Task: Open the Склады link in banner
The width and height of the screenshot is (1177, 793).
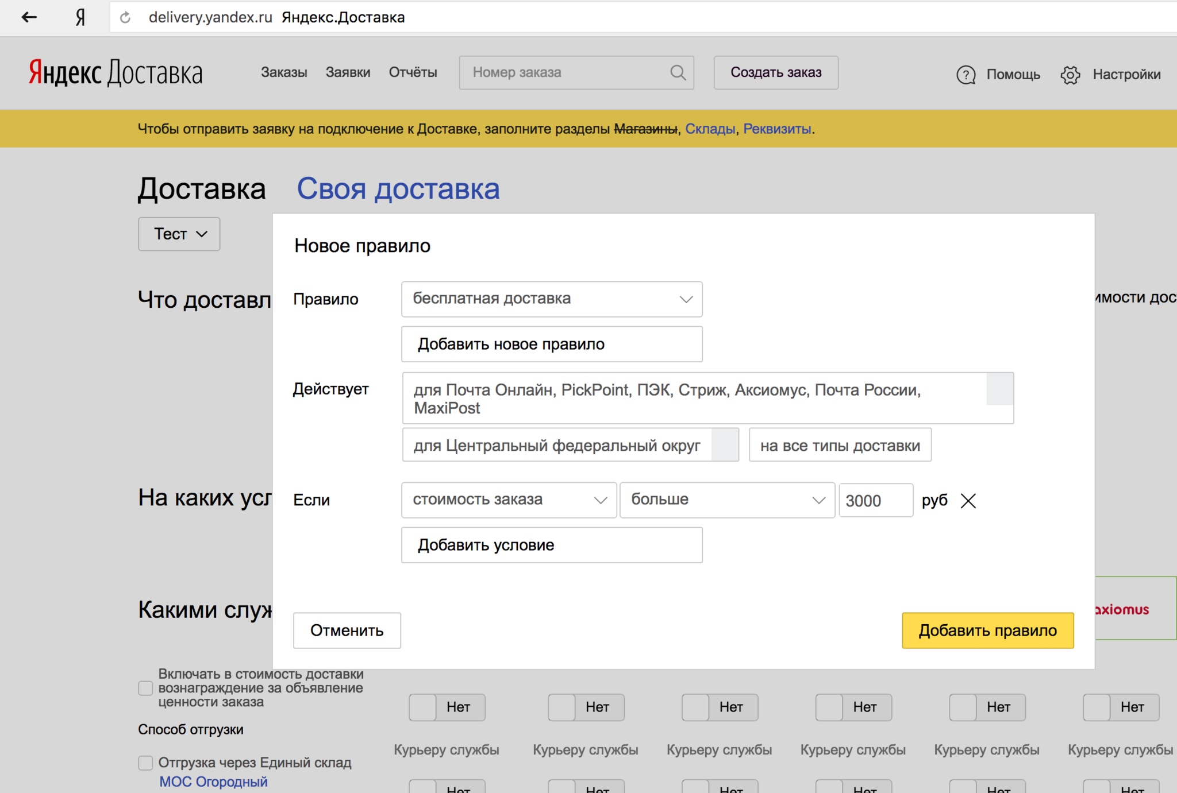Action: [710, 129]
